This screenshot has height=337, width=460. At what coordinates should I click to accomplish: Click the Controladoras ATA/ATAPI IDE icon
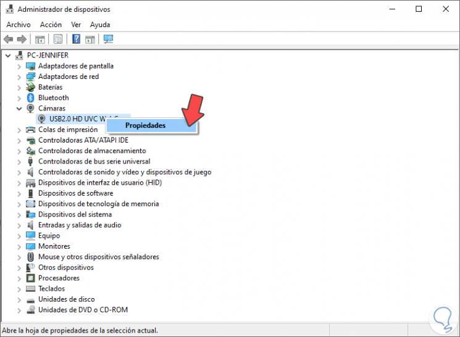[30, 140]
